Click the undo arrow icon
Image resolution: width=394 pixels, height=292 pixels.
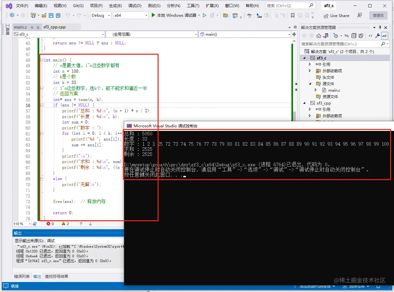pyautogui.click(x=68, y=15)
